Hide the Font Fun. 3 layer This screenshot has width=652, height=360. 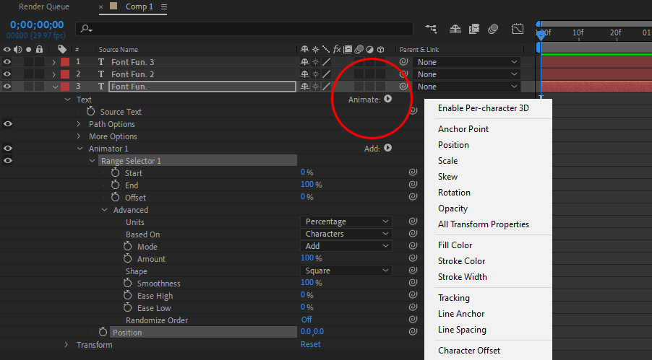pos(7,62)
